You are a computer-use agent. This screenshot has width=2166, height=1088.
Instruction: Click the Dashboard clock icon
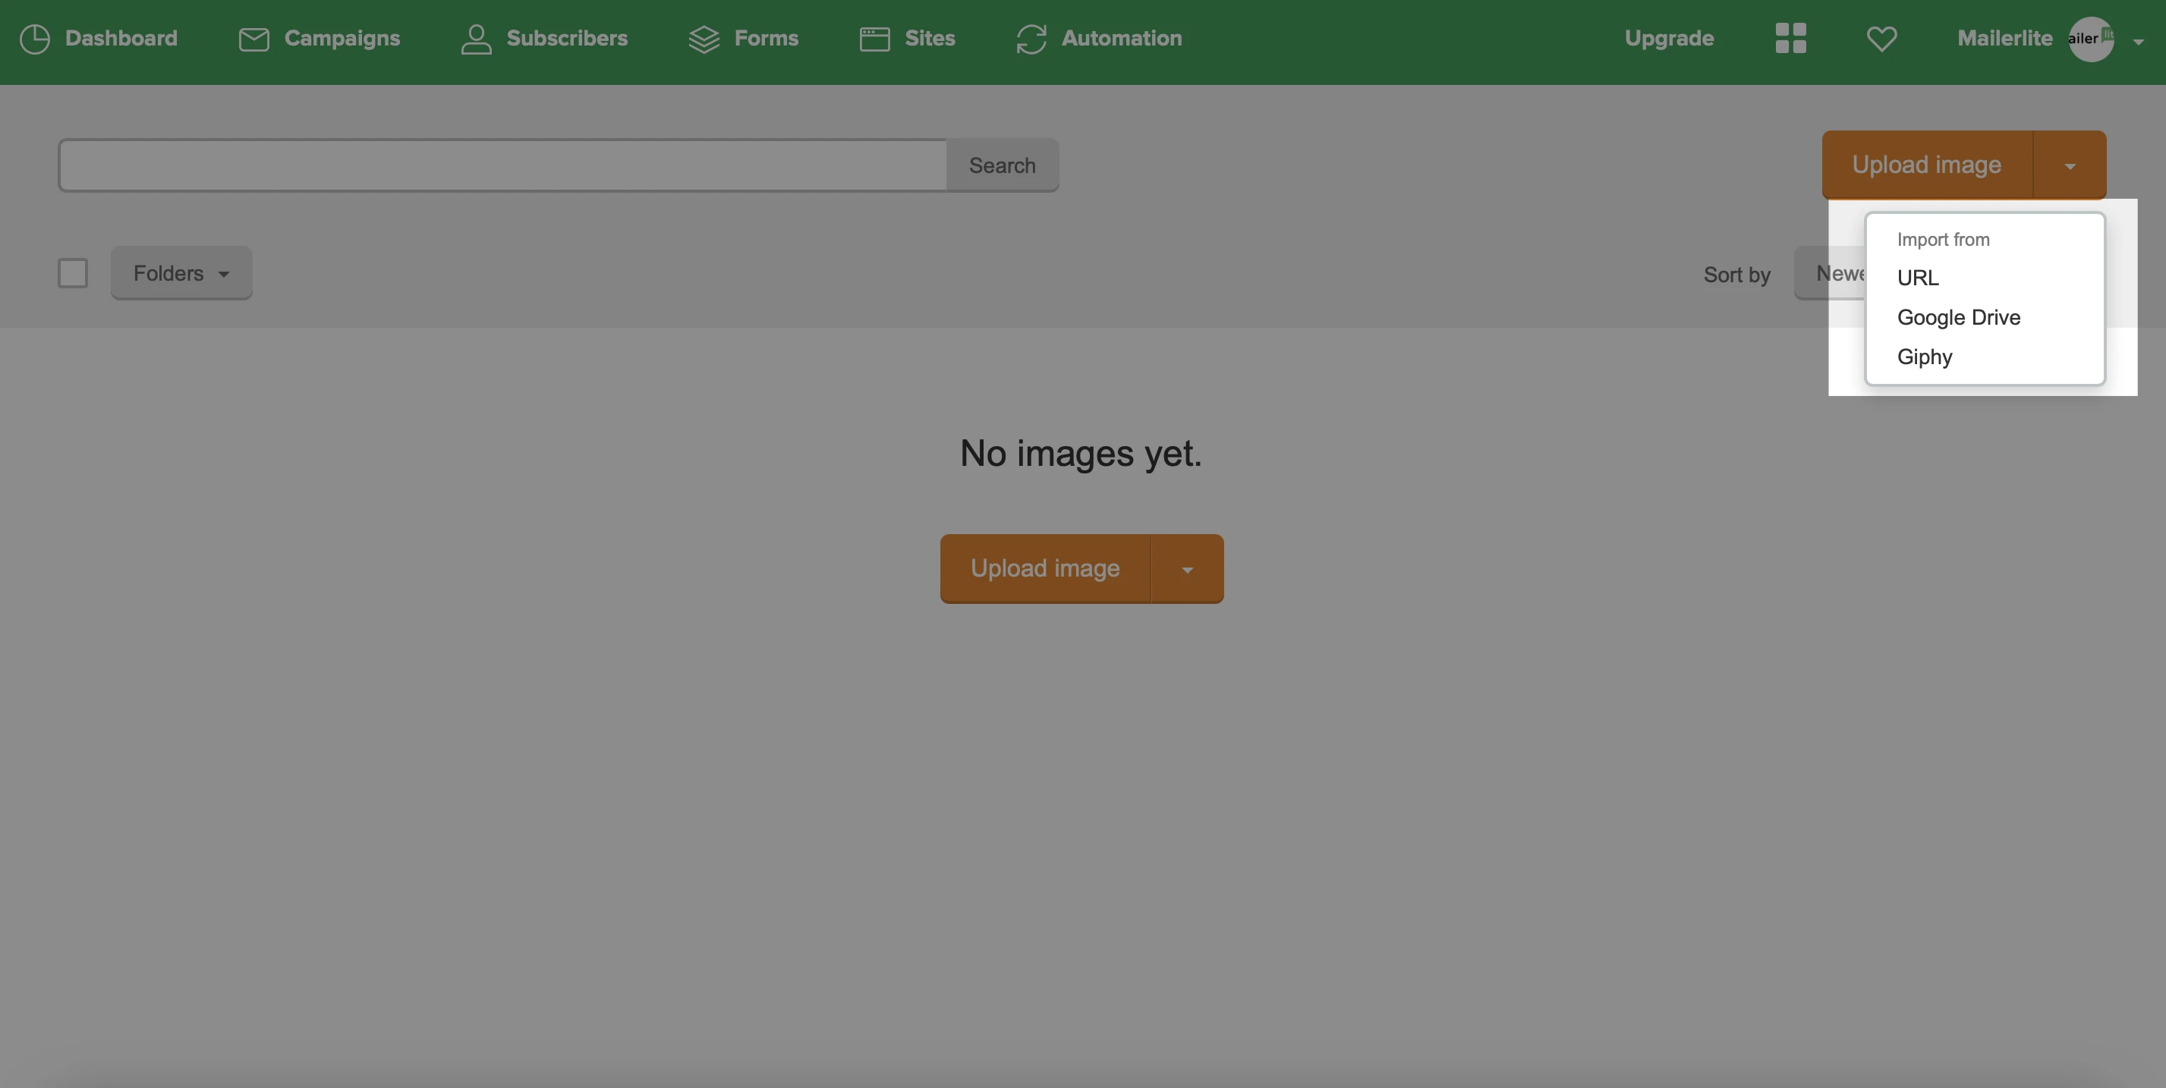[x=34, y=39]
